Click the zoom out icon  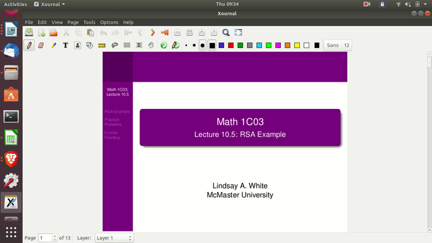point(177,32)
